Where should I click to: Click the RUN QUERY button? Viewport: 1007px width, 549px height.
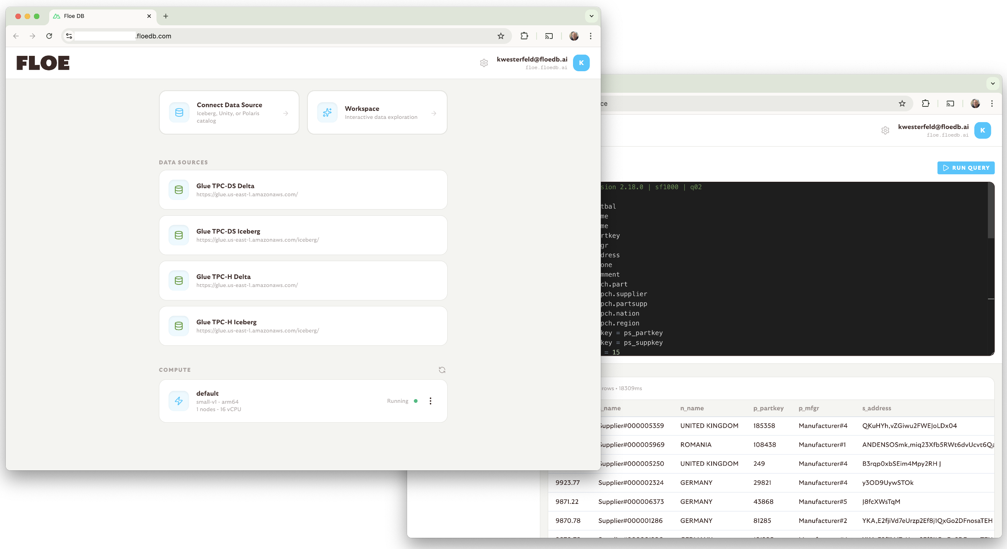pyautogui.click(x=966, y=168)
